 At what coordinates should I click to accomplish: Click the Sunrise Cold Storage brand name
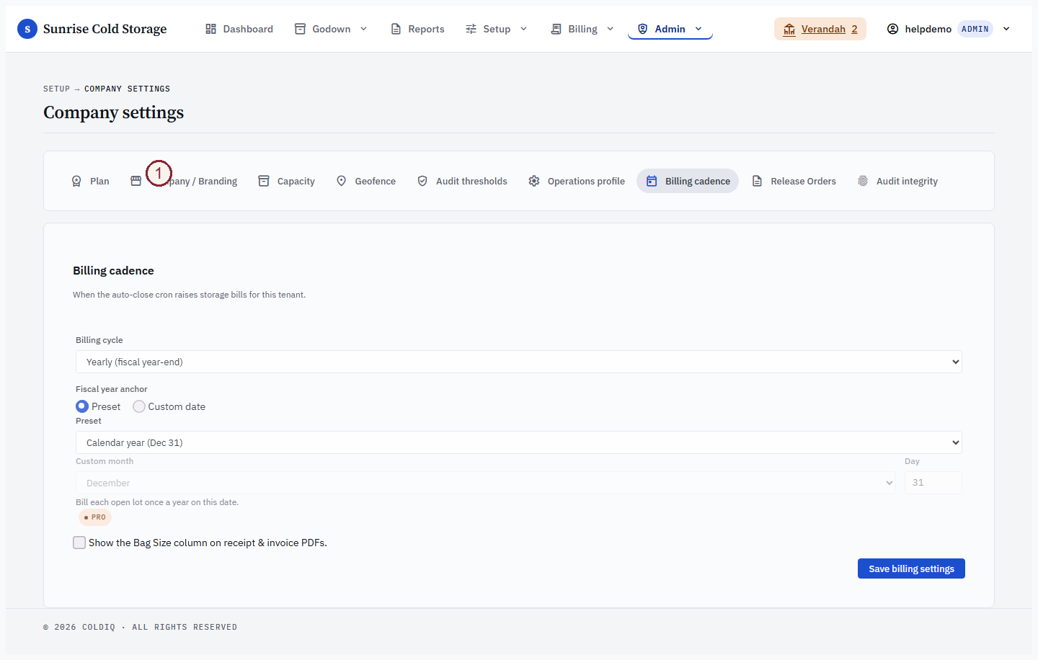click(105, 29)
